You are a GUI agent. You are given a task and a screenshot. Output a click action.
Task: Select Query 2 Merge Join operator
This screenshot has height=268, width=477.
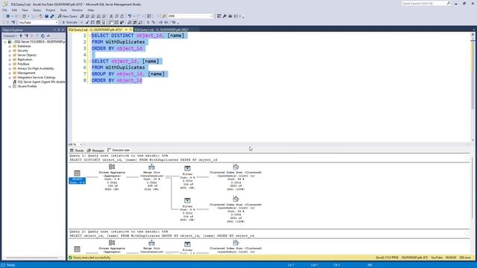[152, 246]
